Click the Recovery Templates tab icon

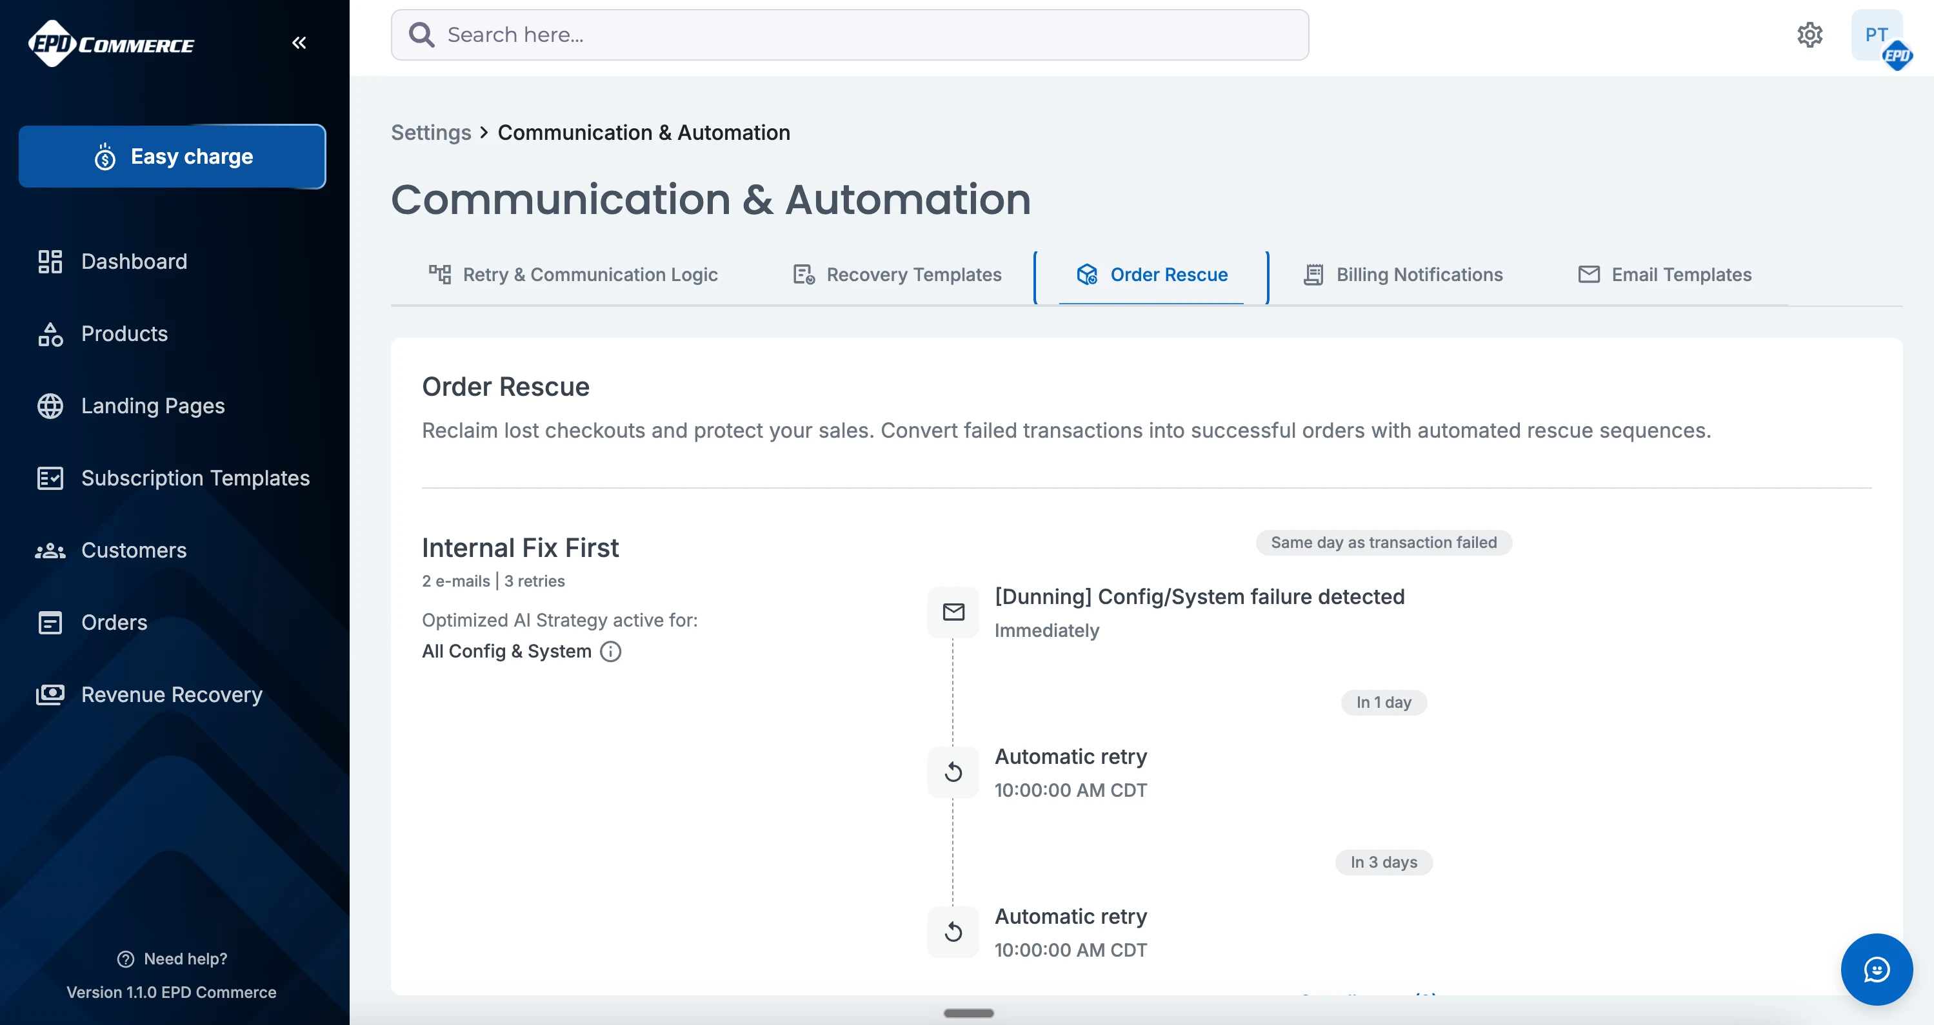tap(804, 275)
